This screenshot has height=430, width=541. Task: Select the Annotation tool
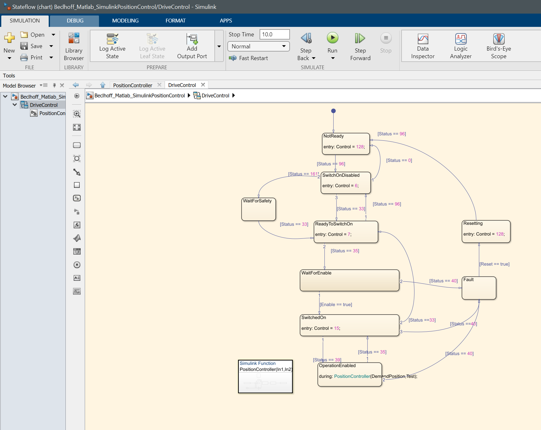(77, 278)
